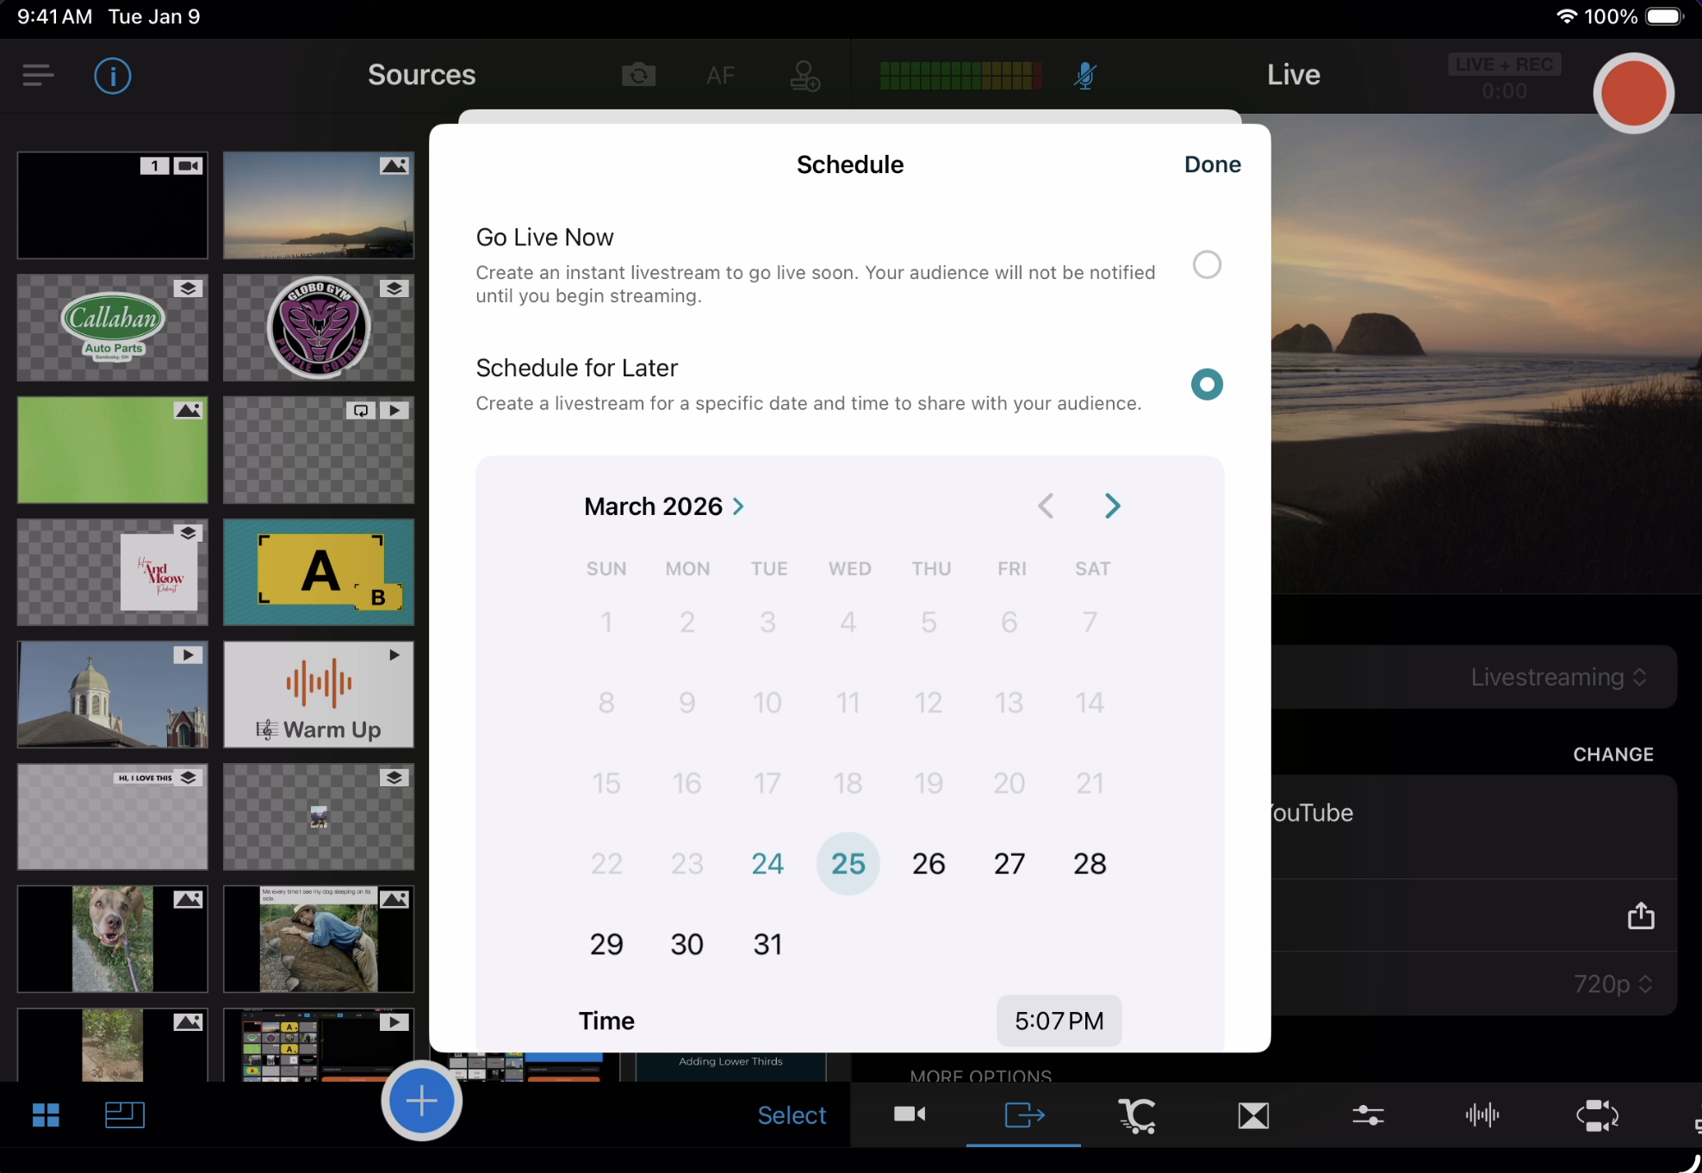
Task: Open the audio waveform tab in bottom toolbar
Action: (x=1481, y=1115)
